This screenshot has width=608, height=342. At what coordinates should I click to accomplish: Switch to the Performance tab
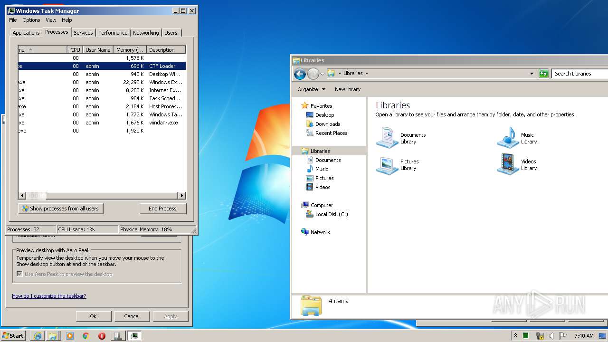[x=113, y=33]
